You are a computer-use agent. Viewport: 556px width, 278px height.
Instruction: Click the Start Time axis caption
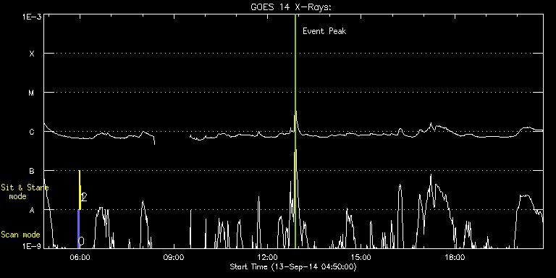294,266
